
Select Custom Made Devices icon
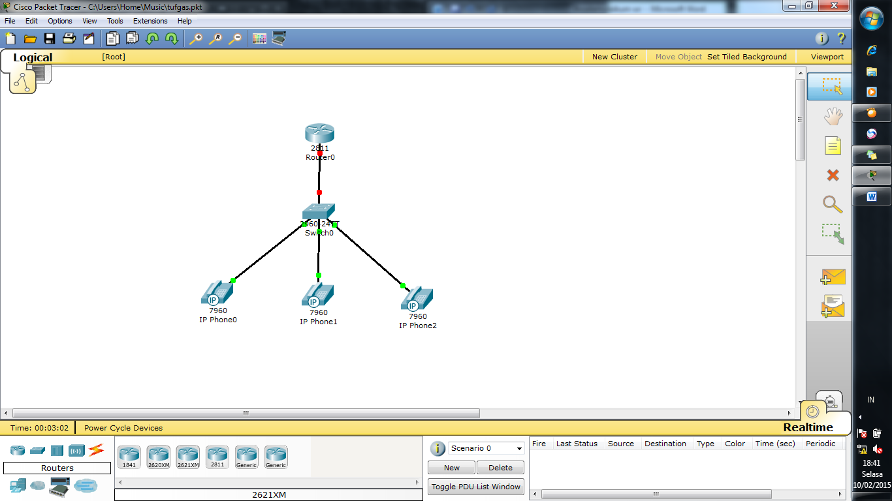tap(59, 486)
